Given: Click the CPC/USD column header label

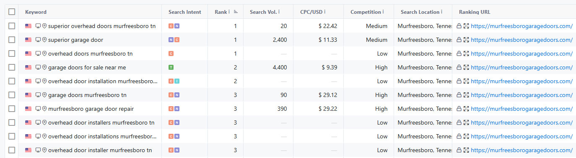Looking at the screenshot, I should point(311,12).
